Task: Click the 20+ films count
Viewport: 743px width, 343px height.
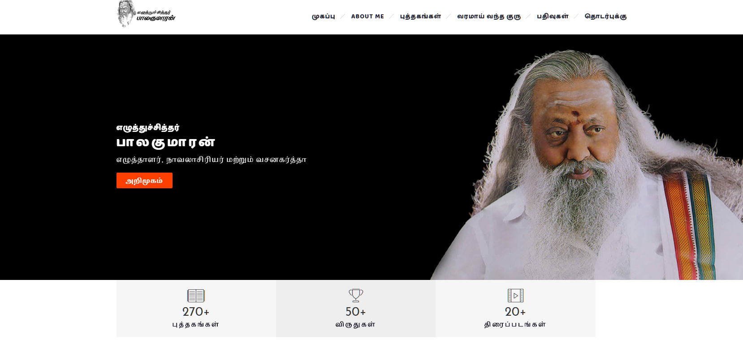Action: (x=515, y=312)
